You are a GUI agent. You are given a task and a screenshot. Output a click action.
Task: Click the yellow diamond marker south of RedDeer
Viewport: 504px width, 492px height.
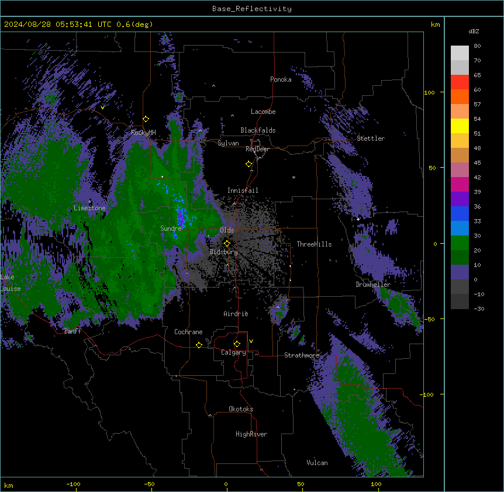coord(249,164)
